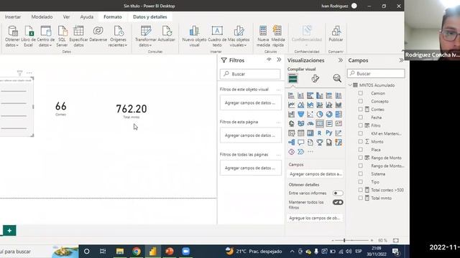Screen dimensions: 460x258
Task: Click Agregar campos in visual filters
Action: (251, 102)
